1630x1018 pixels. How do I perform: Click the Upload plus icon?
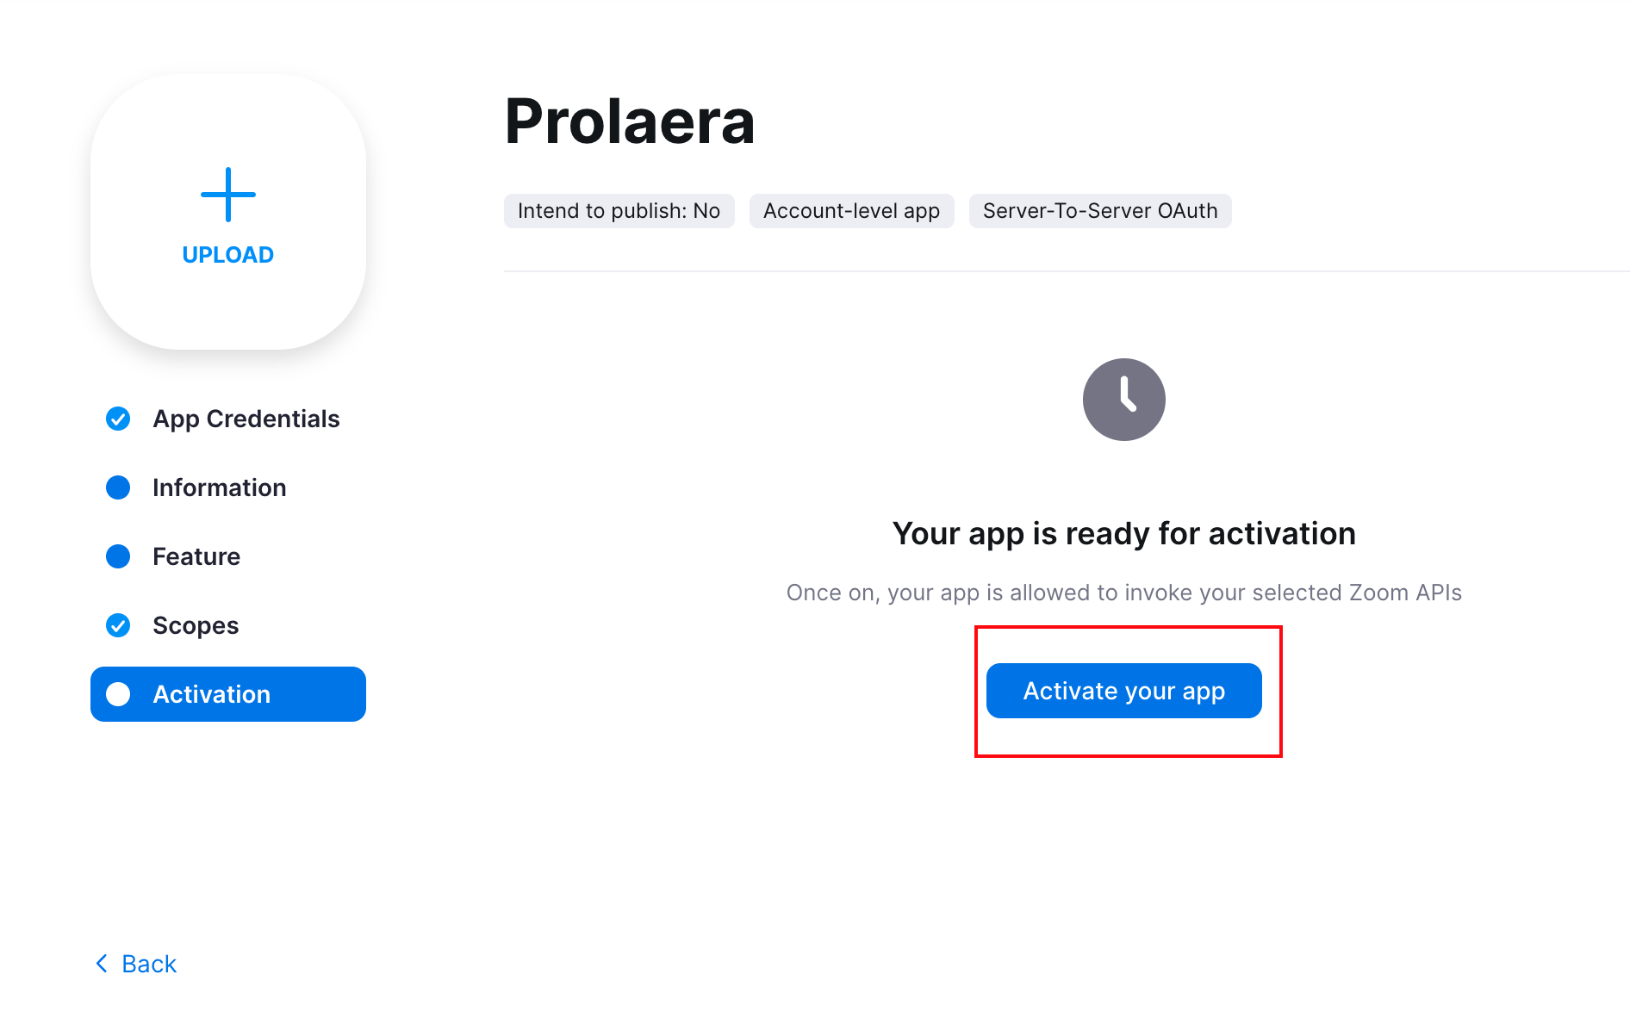pos(227,196)
